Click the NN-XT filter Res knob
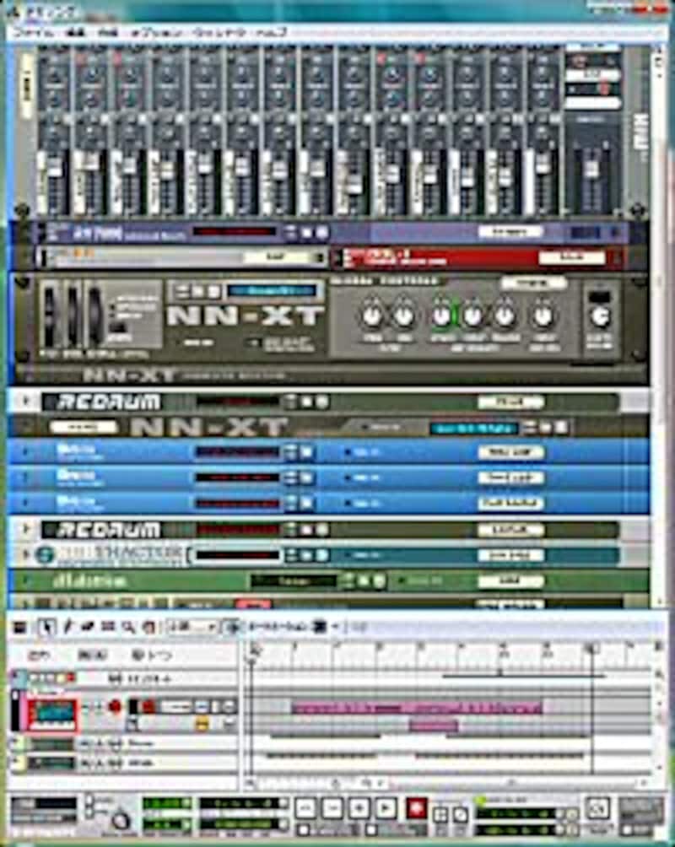 click(403, 316)
